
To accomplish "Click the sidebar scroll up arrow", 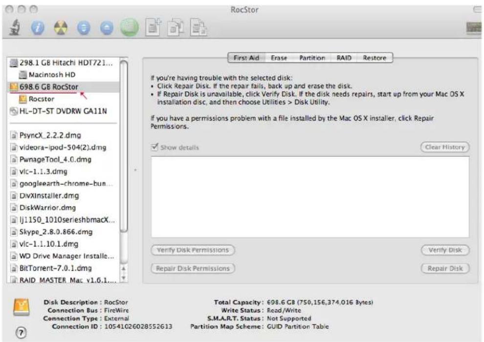I will pos(124,269).
